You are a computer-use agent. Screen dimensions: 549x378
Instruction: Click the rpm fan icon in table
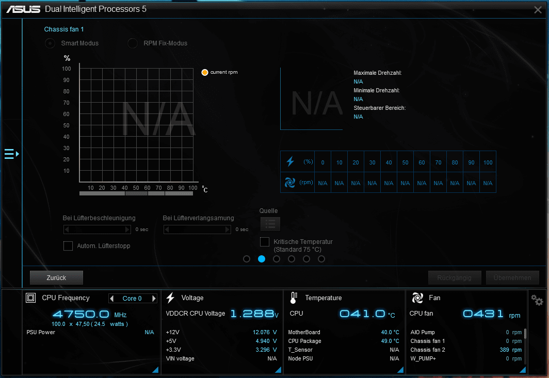click(290, 183)
